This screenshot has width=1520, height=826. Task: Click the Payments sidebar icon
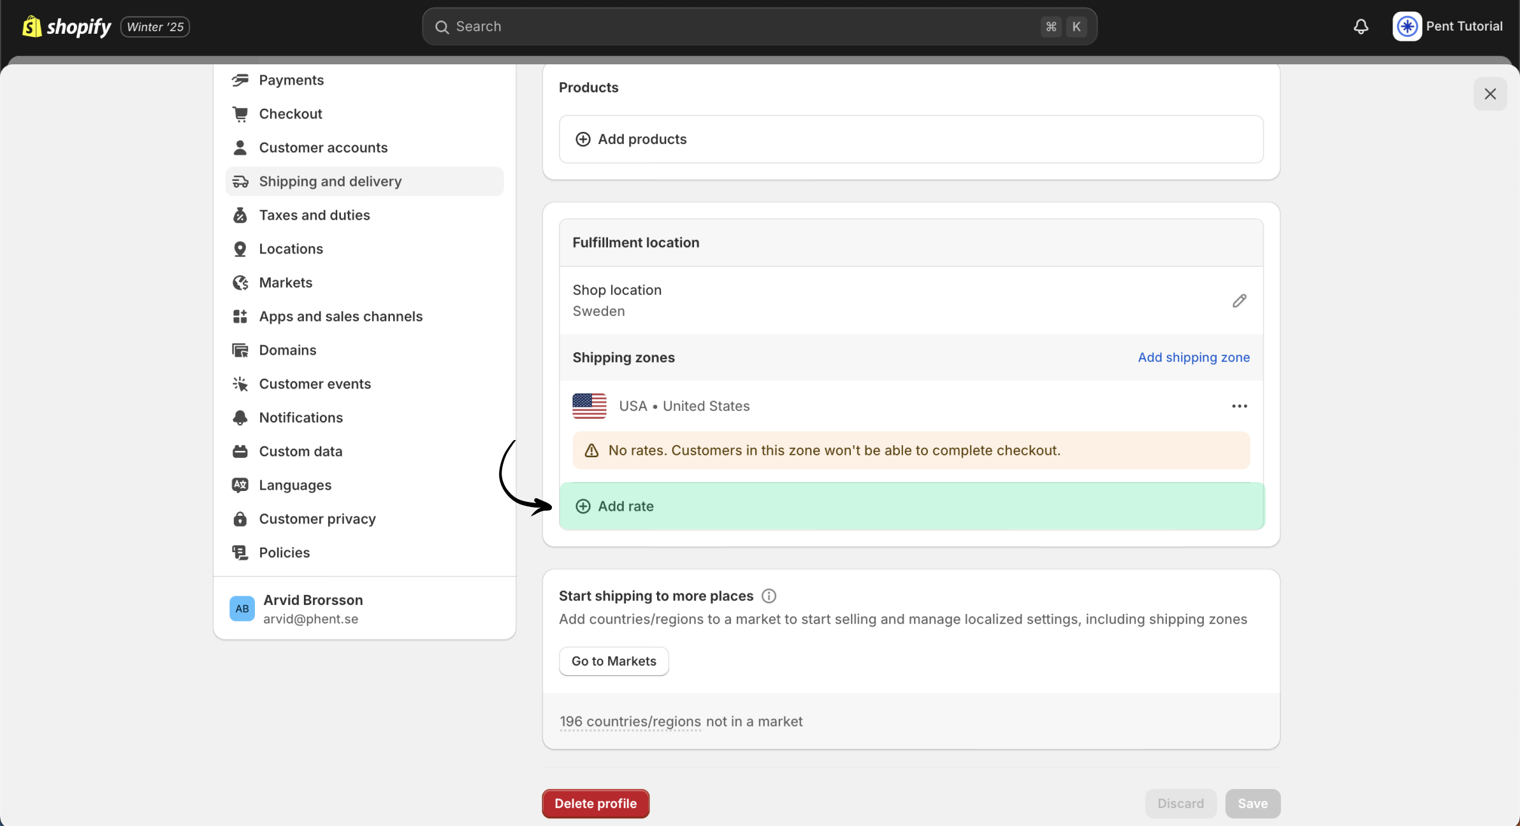tap(240, 80)
